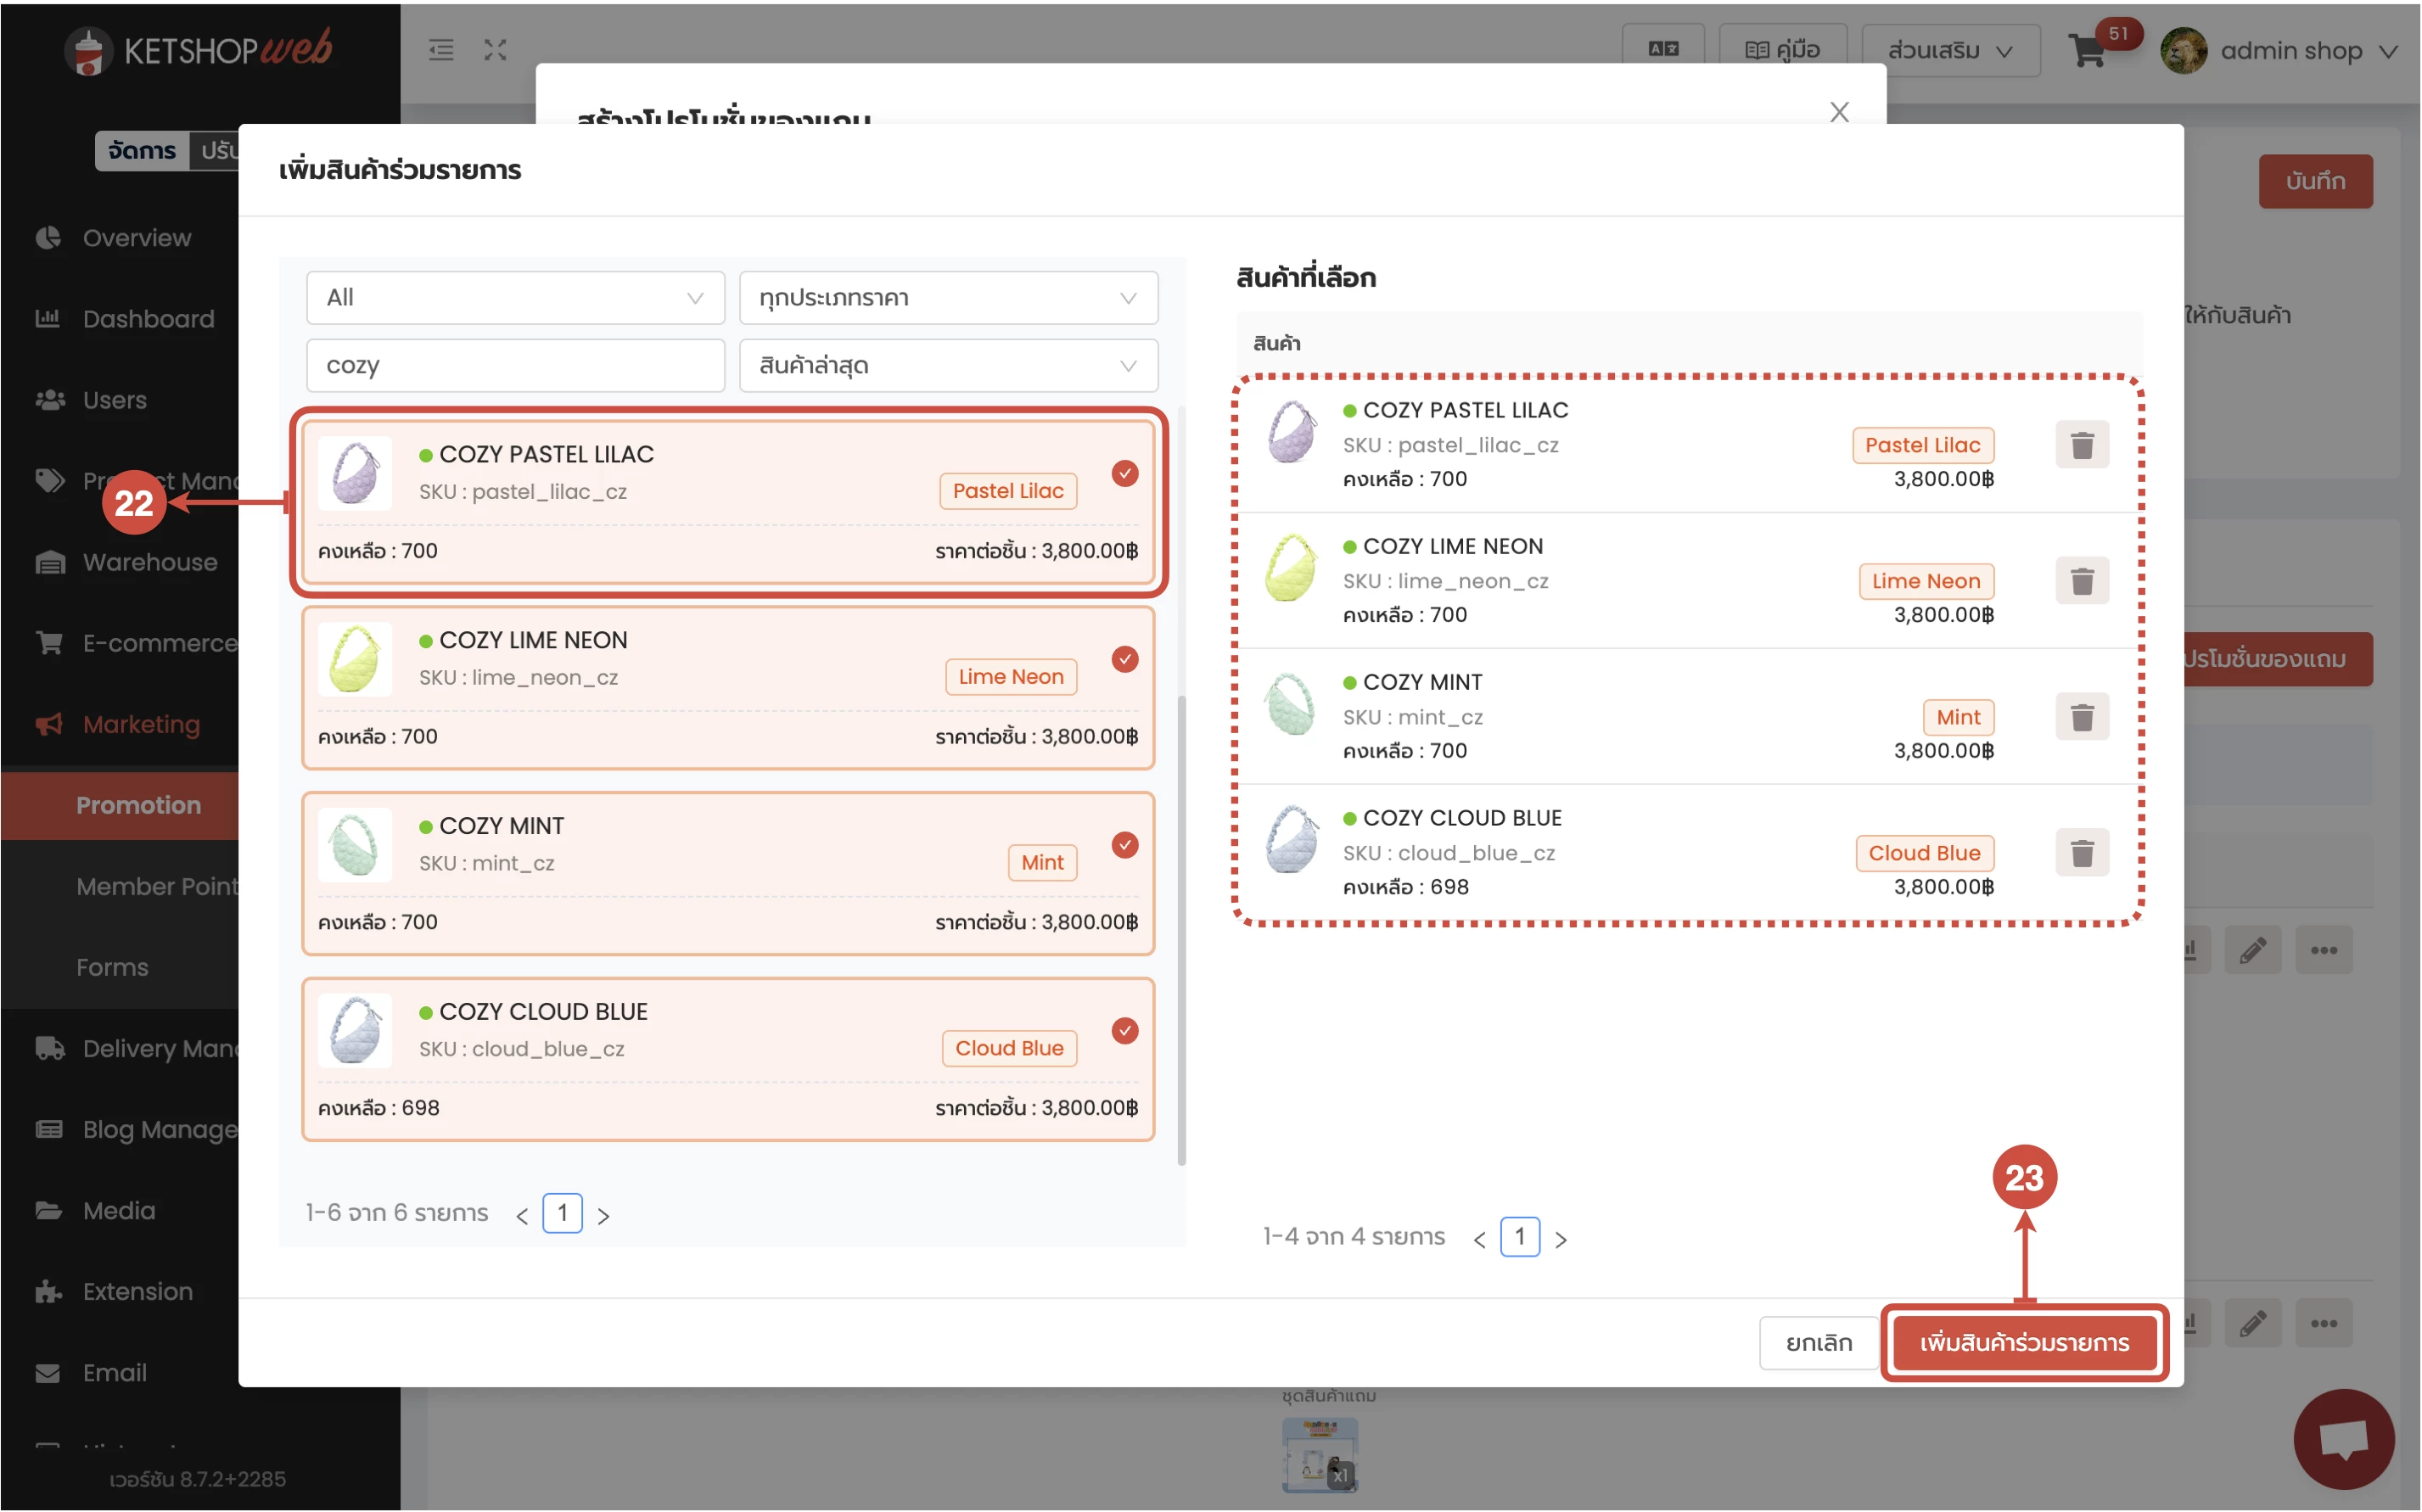Image resolution: width=2422 pixels, height=1512 pixels.
Task: Deselect the COZY CLOUD BLUE checkmark
Action: 1124,1031
